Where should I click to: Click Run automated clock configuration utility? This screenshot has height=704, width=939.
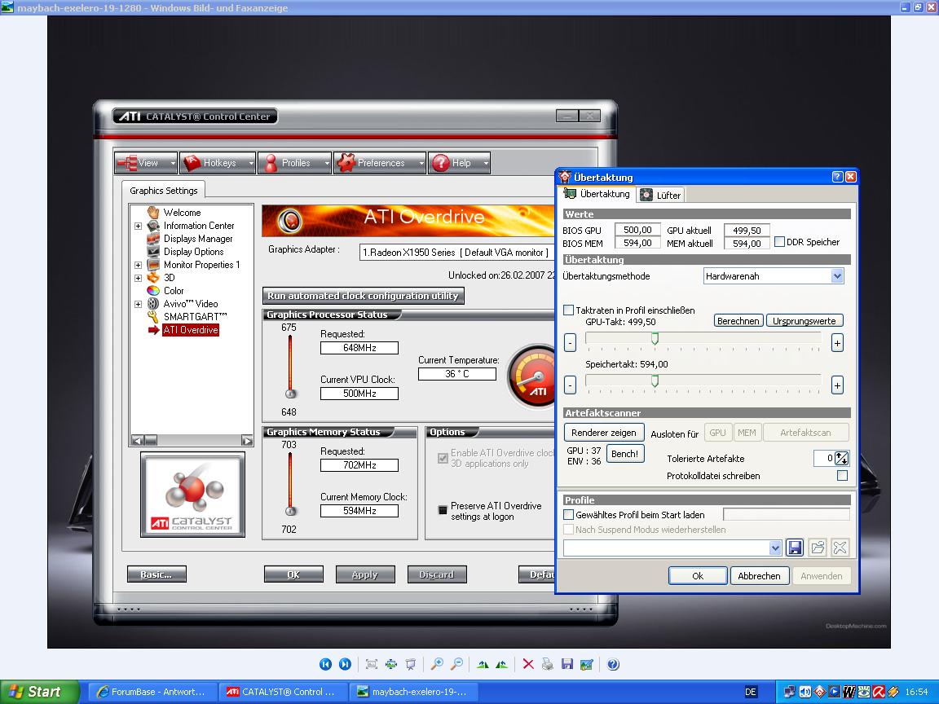(363, 296)
